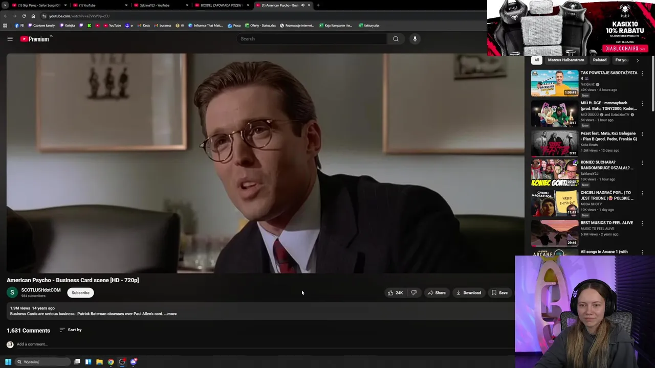Reload the page

pyautogui.click(x=24, y=16)
